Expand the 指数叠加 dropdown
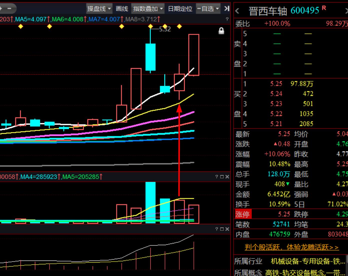The image size is (348, 276). [x=148, y=9]
